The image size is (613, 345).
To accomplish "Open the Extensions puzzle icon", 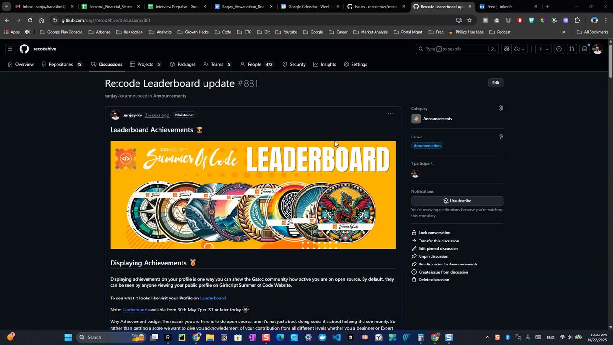I will click(577, 20).
